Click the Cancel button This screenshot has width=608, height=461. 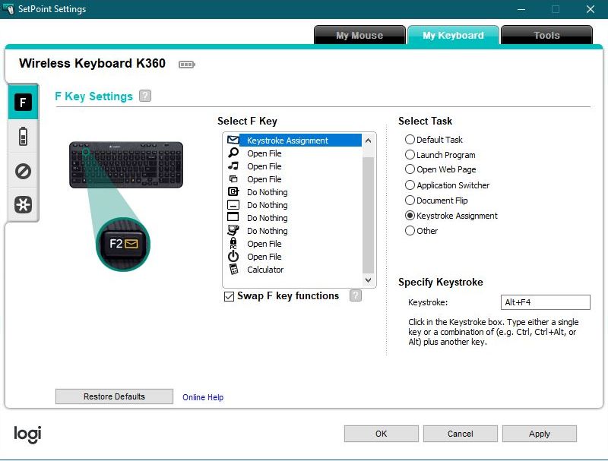click(461, 434)
